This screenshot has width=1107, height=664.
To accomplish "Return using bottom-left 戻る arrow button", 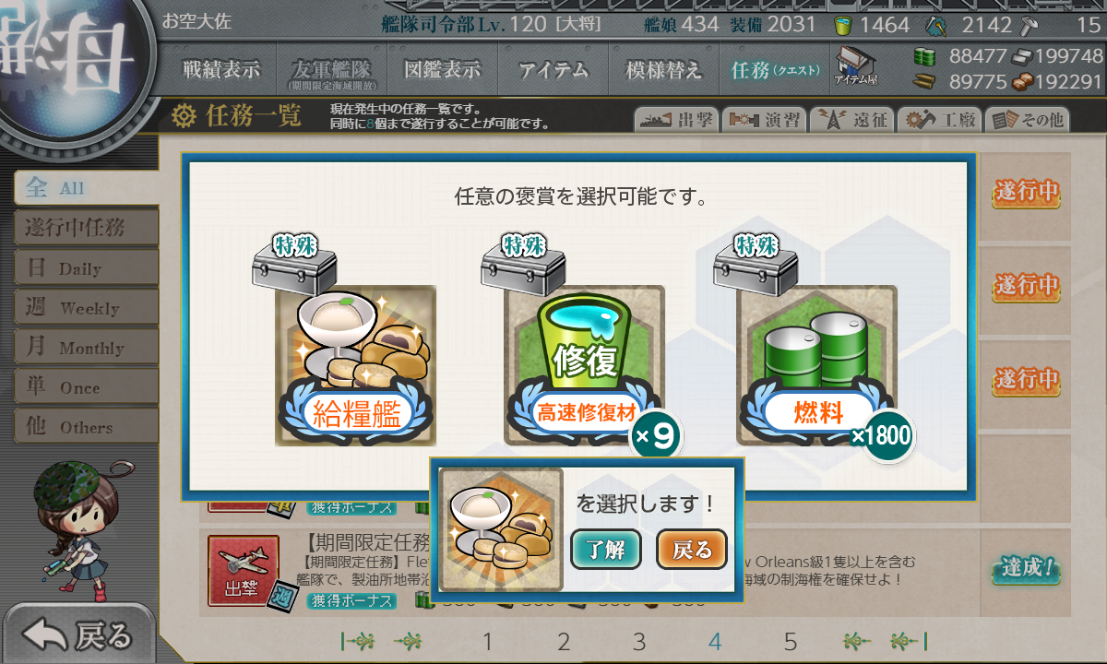I will click(x=77, y=634).
